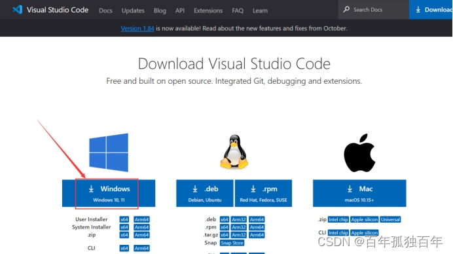Select Arm64 for Windows System Installer
The height and width of the screenshot is (254, 453).
(141, 227)
